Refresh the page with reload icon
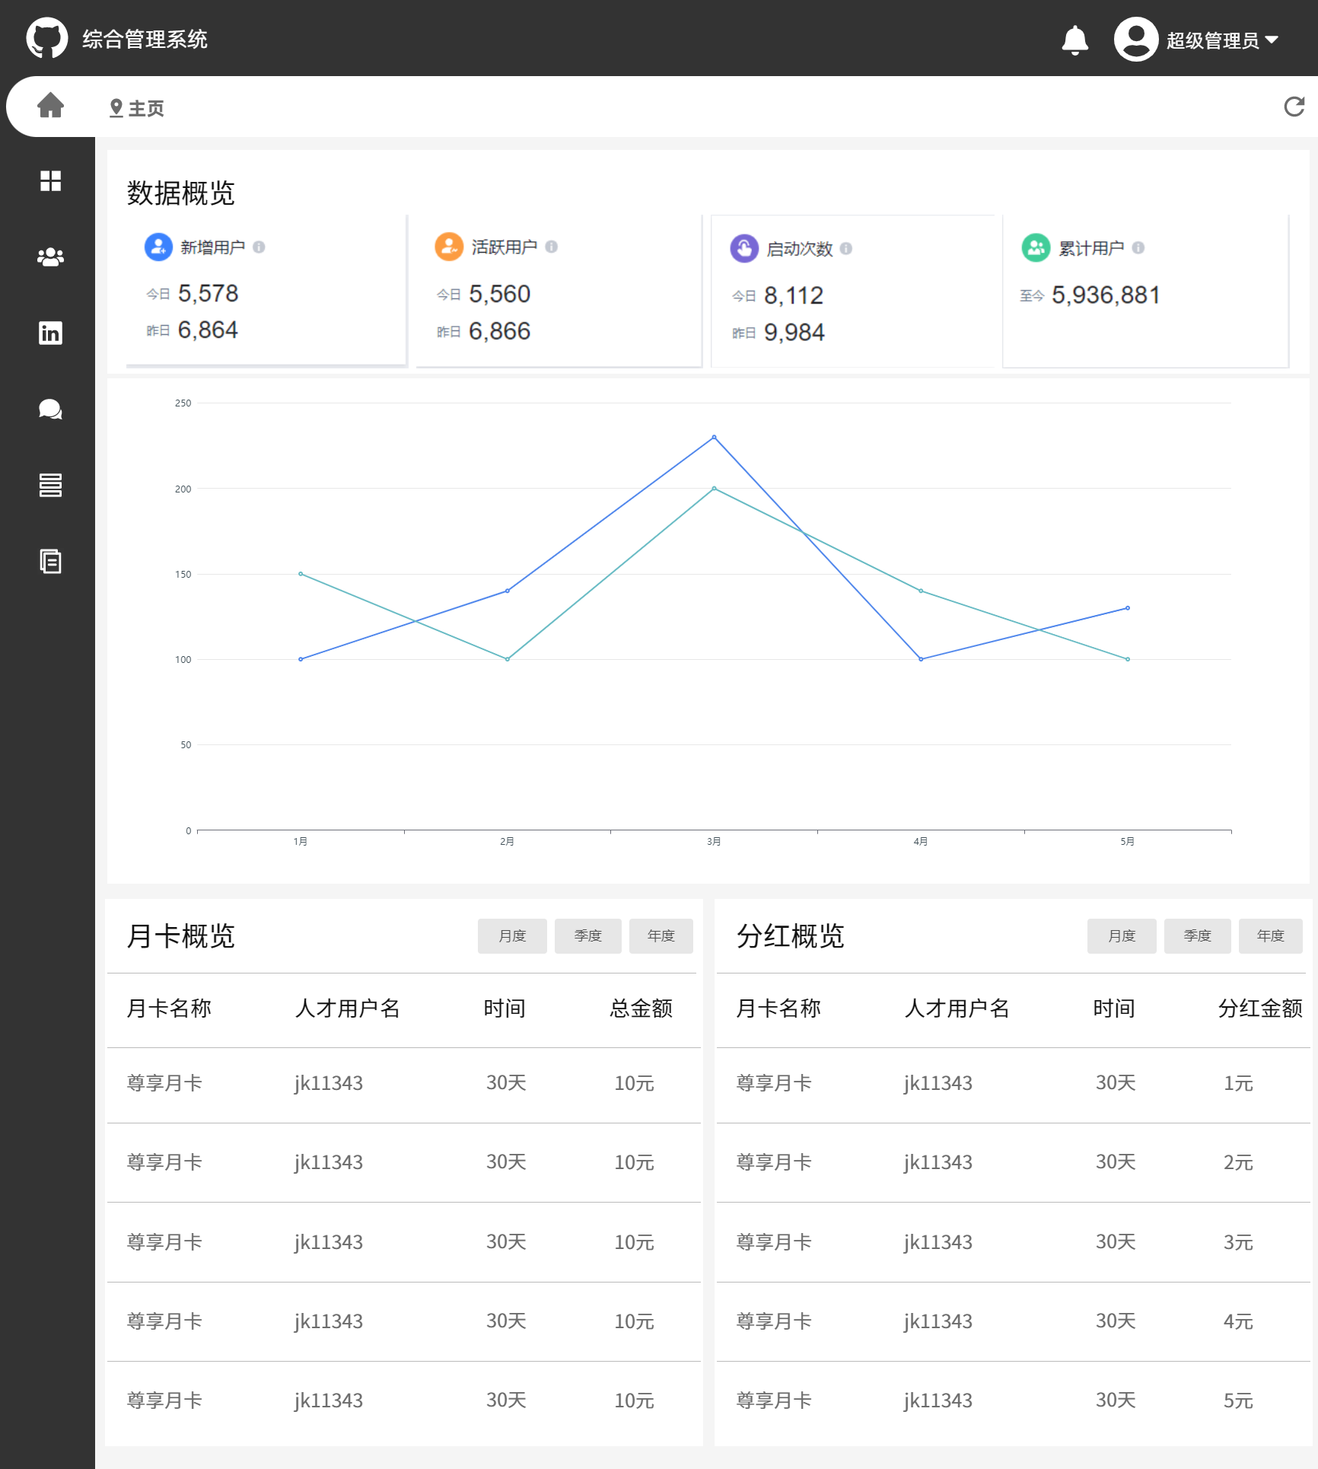The image size is (1318, 1469). [1294, 107]
